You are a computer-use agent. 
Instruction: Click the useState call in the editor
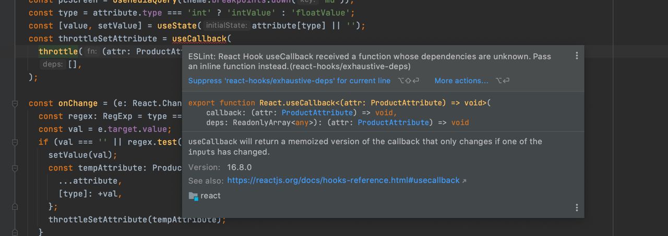point(177,25)
